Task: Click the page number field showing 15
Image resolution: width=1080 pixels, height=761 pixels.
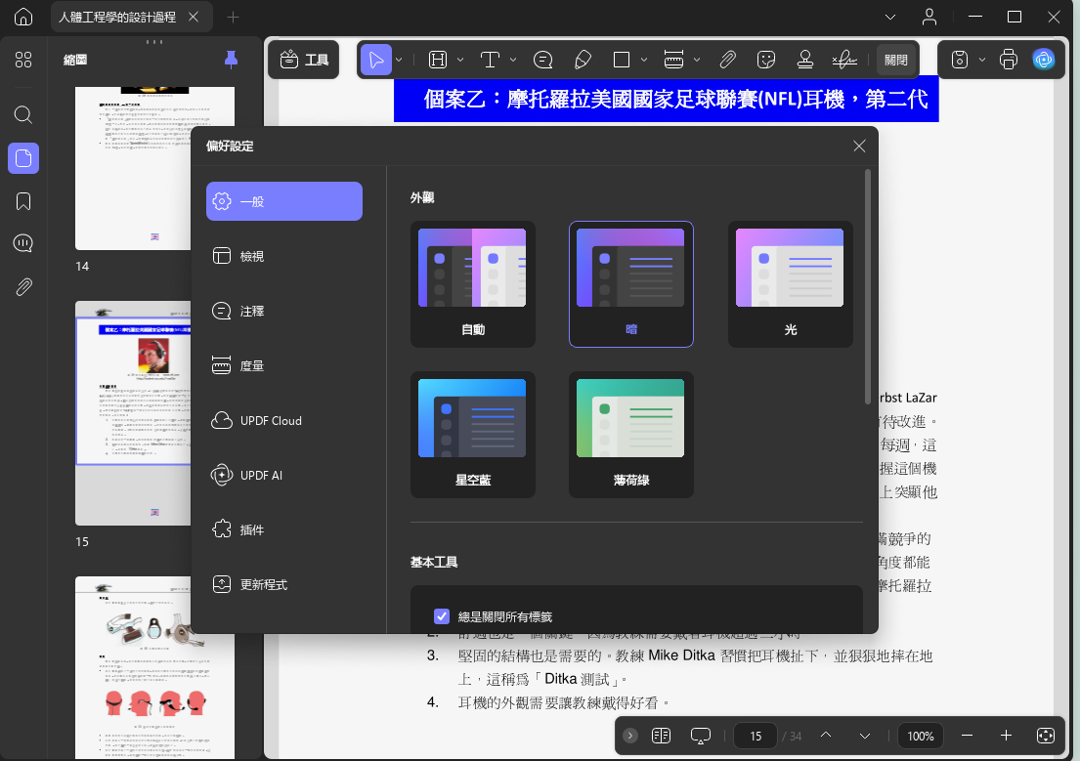Action: click(755, 736)
